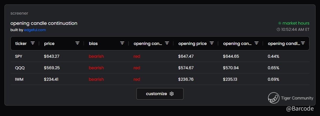Viewport: 320px width, 116px height.
Task: Click the red candle value for QQQ
Action: tap(137, 68)
